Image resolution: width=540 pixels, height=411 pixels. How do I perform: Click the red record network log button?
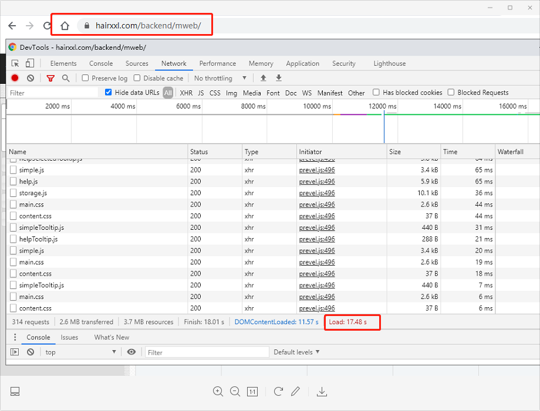15,78
